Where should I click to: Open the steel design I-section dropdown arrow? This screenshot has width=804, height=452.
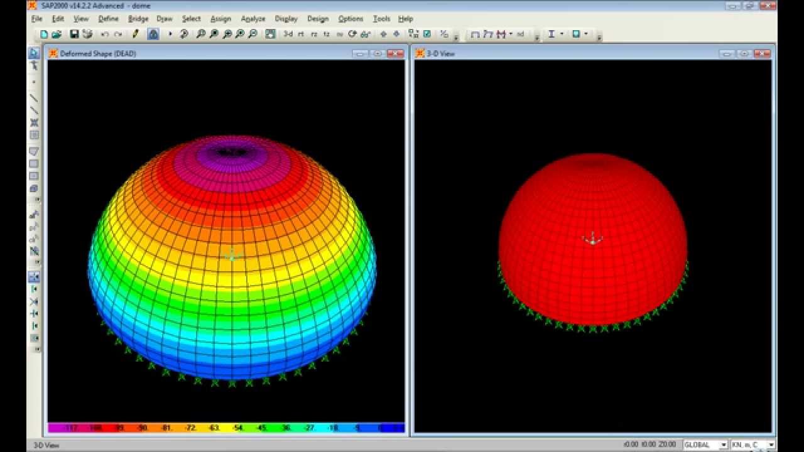coord(562,35)
